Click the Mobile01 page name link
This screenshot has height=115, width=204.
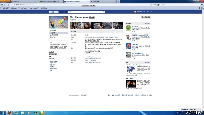(135, 26)
